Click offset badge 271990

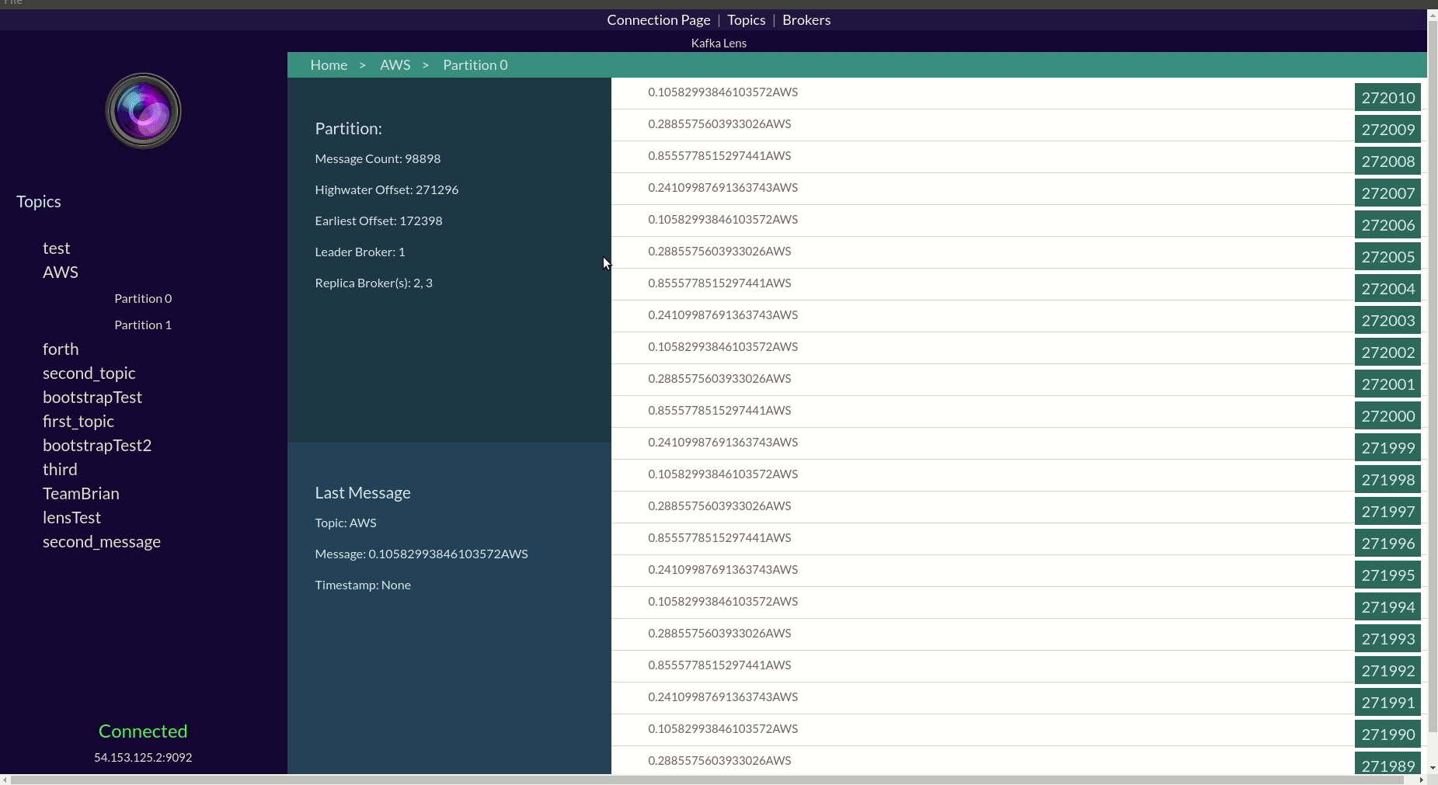click(x=1388, y=735)
